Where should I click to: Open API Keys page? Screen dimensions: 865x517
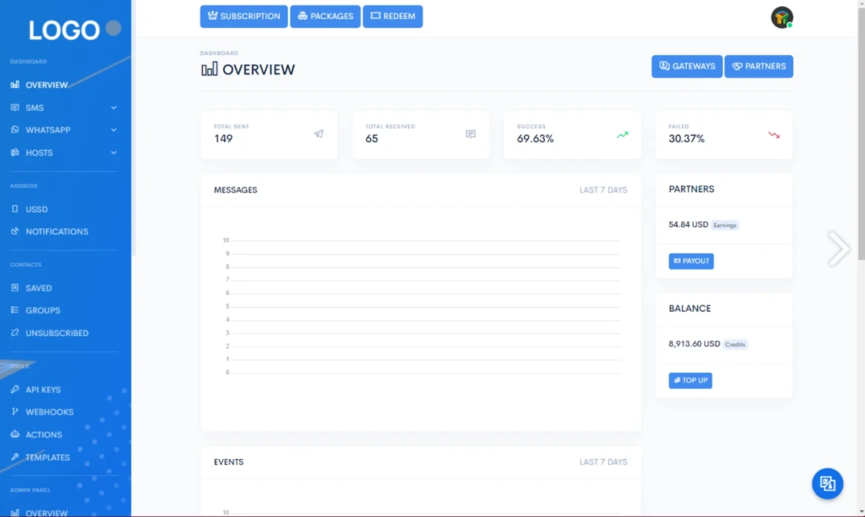coord(43,390)
